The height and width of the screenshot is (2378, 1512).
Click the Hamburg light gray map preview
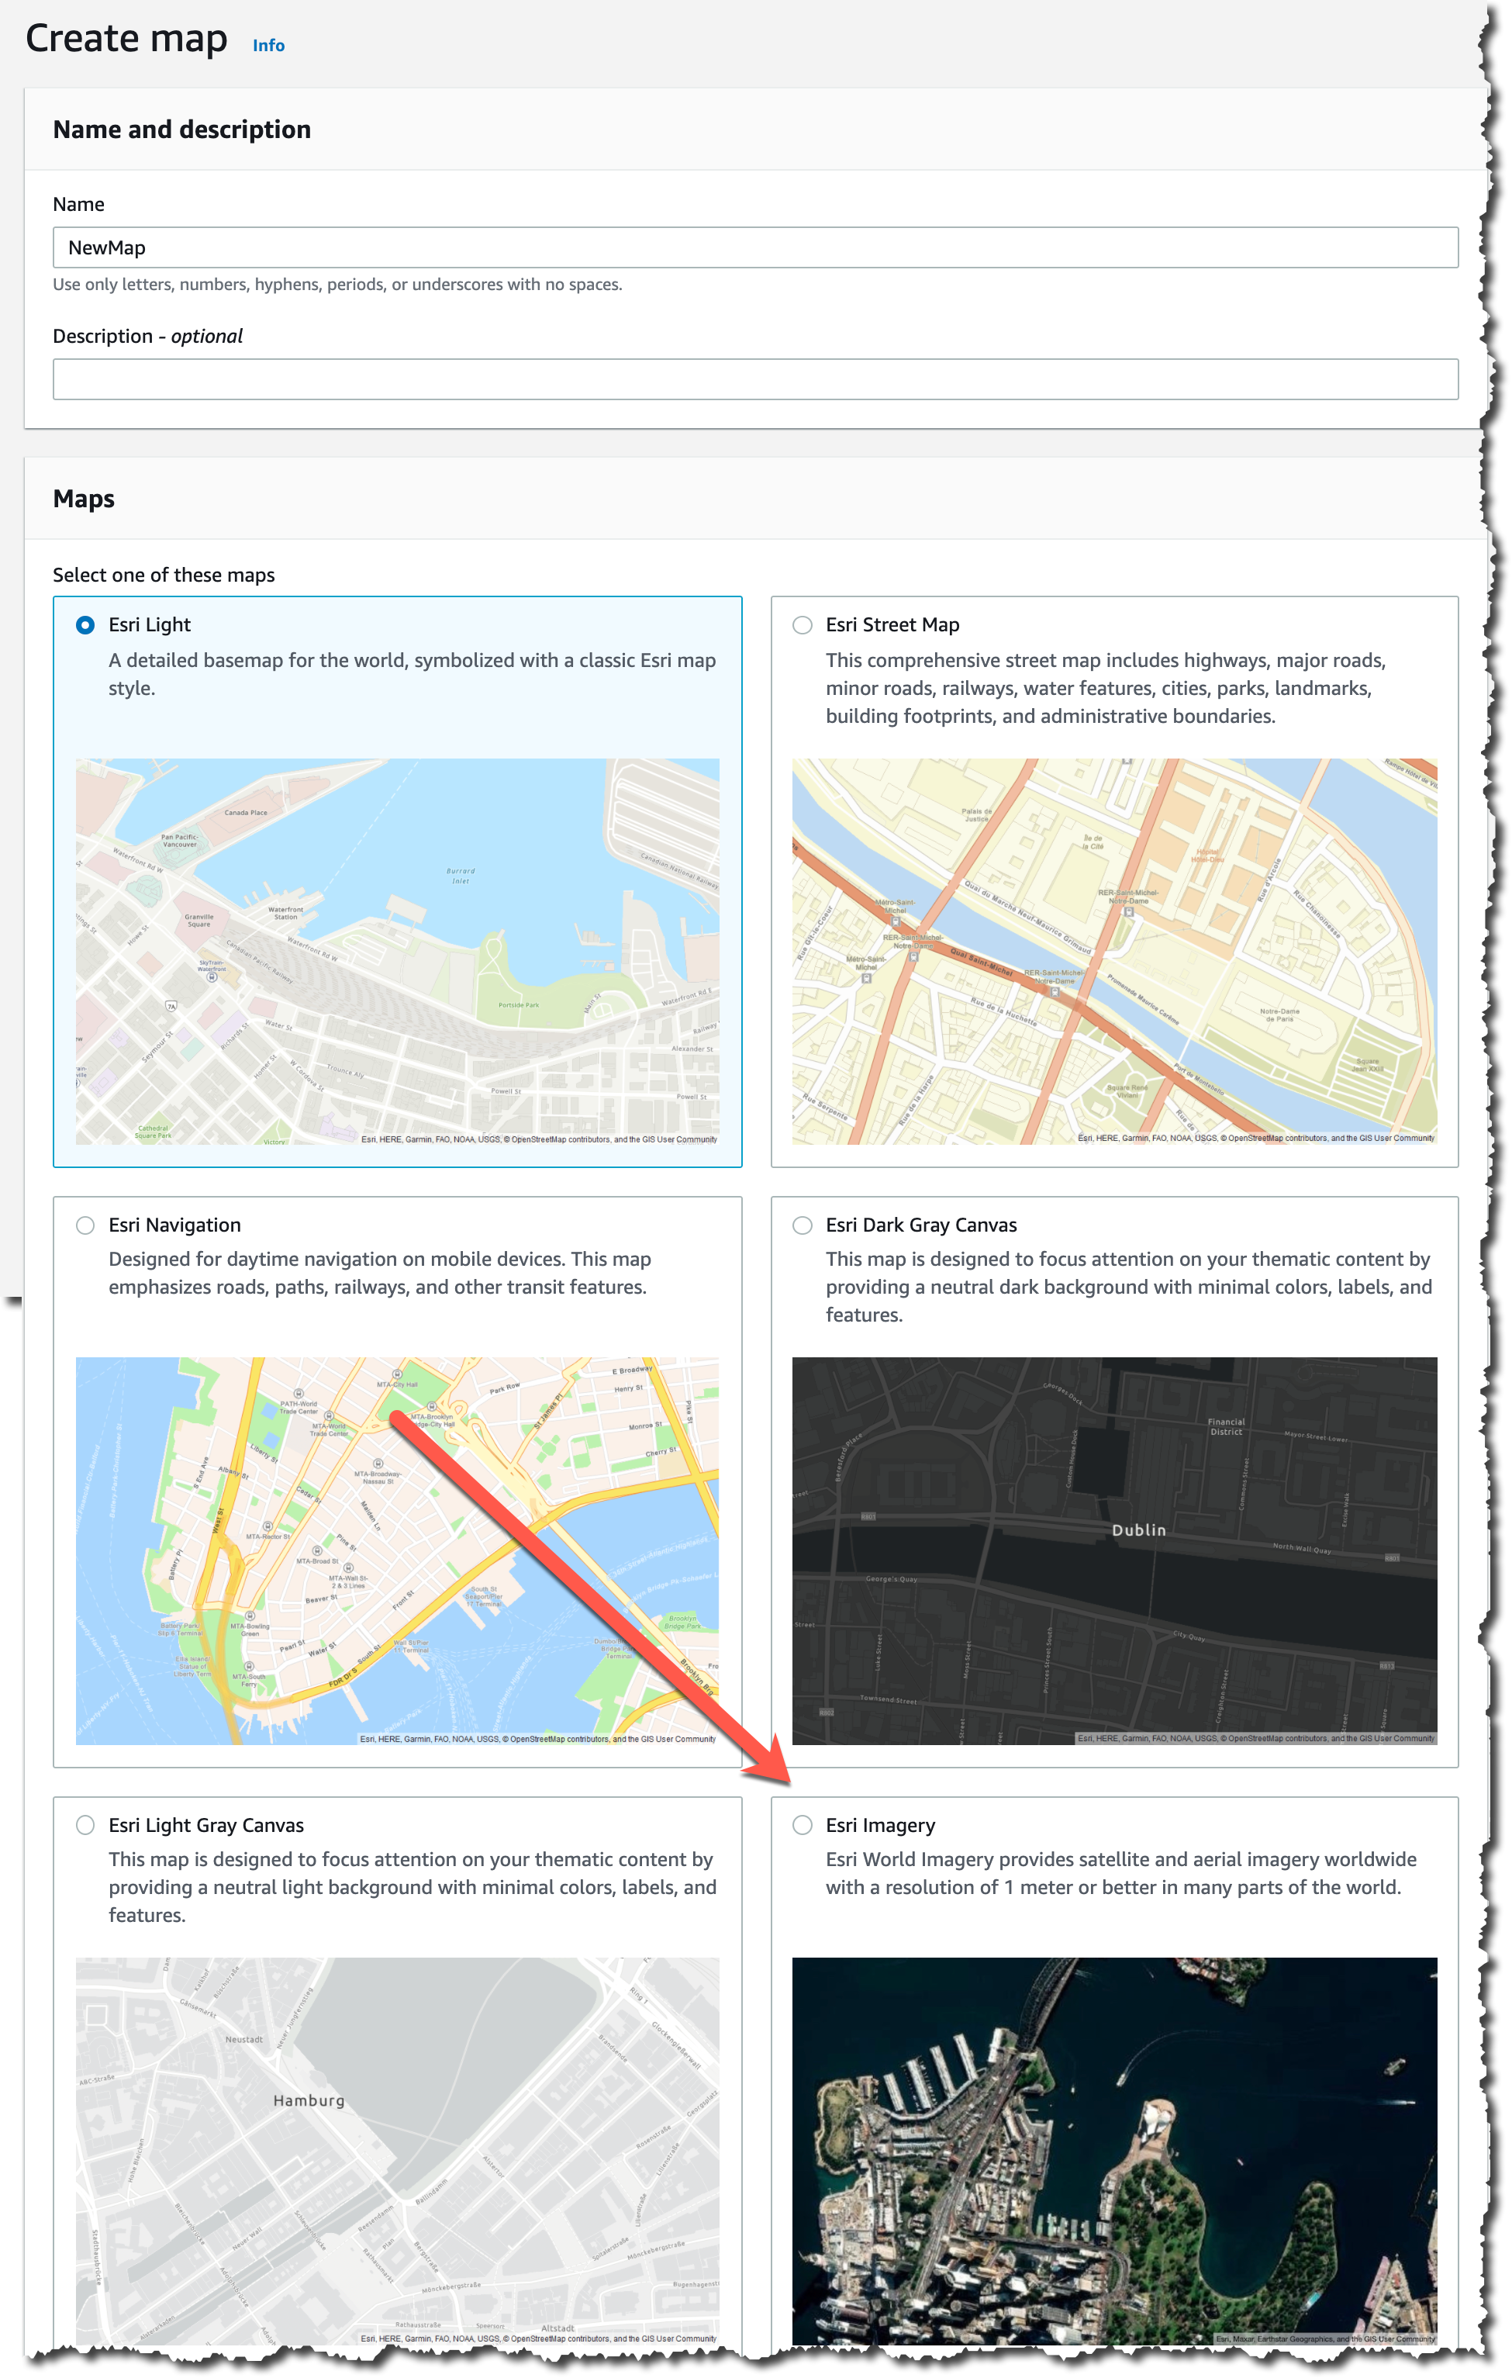398,2150
